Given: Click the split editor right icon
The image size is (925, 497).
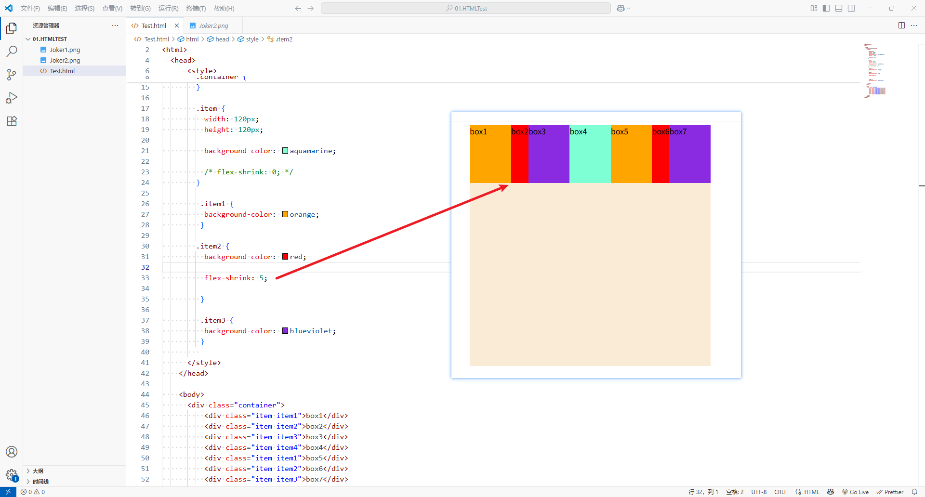Looking at the screenshot, I should coord(901,26).
